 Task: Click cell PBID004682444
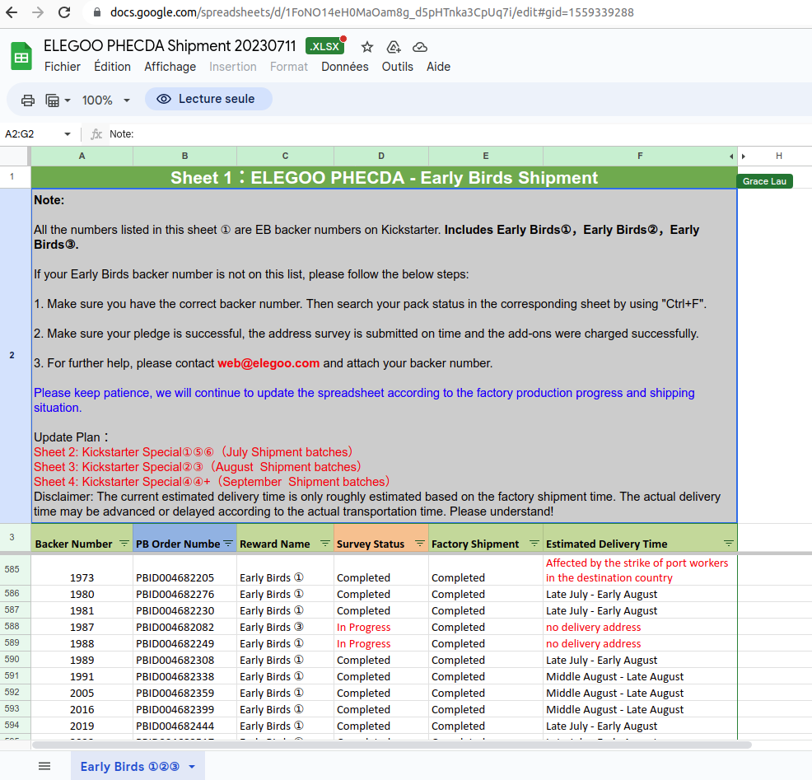[x=184, y=726]
